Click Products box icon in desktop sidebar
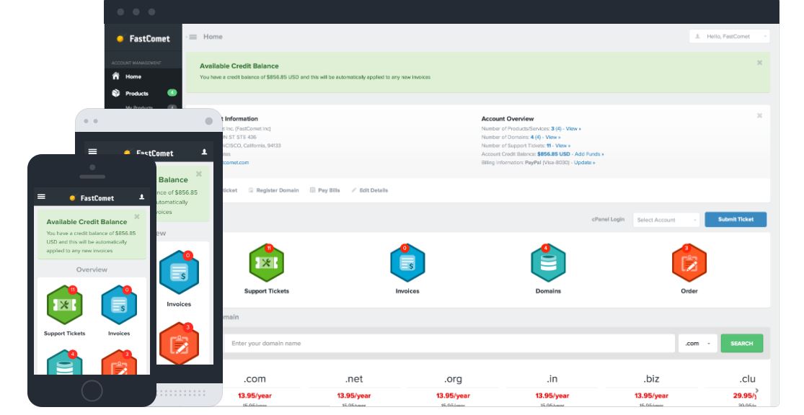 coord(116,93)
